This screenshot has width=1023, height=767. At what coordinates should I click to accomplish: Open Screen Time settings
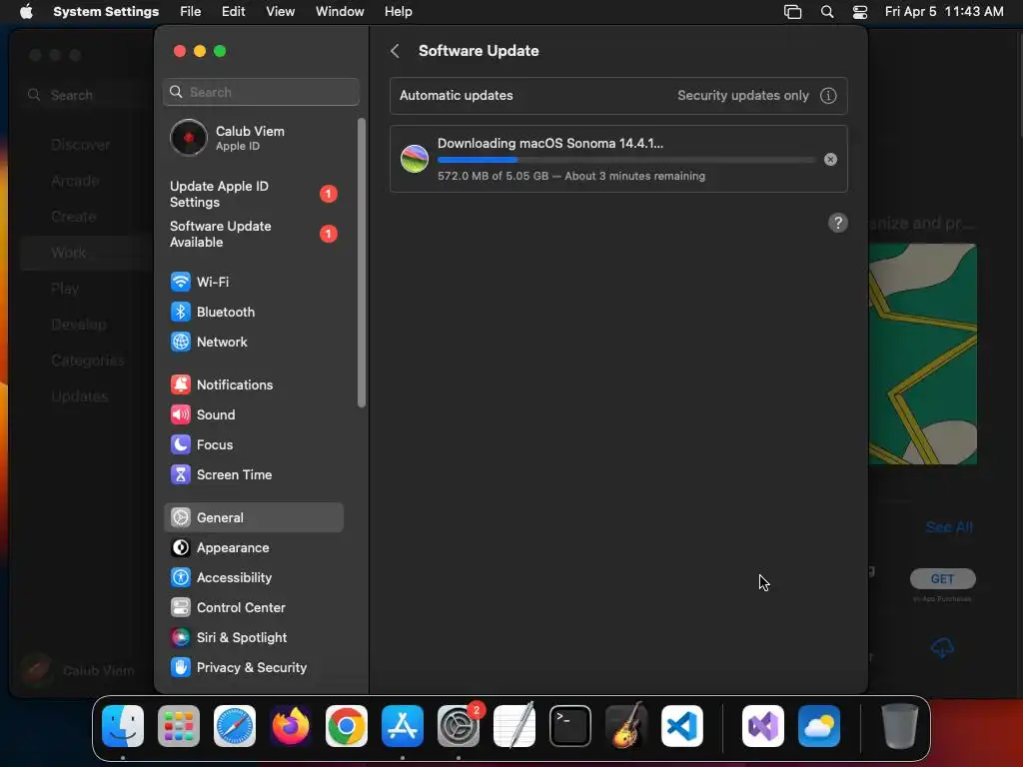[253, 474]
